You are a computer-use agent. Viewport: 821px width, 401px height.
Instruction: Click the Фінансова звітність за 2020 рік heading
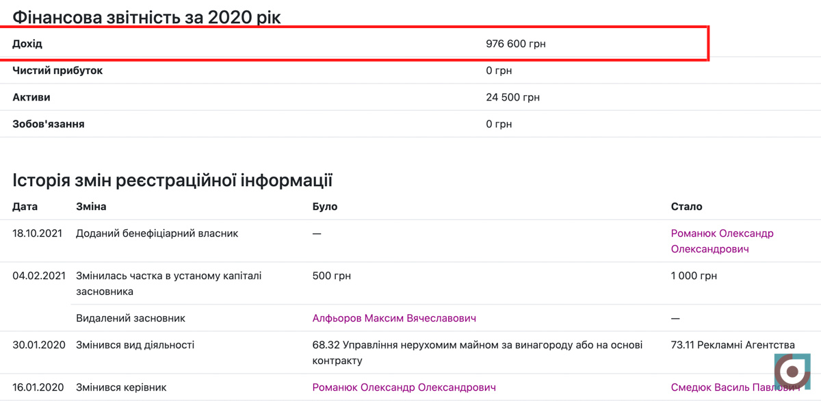(x=146, y=16)
